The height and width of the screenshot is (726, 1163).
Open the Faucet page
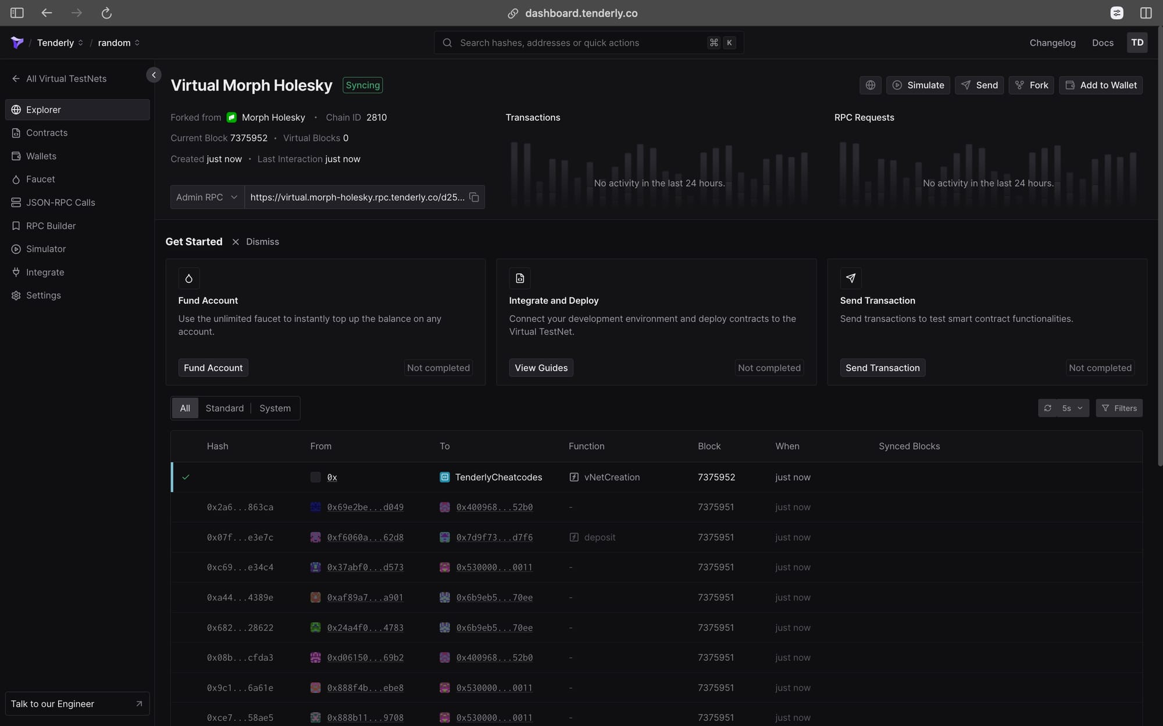[40, 179]
